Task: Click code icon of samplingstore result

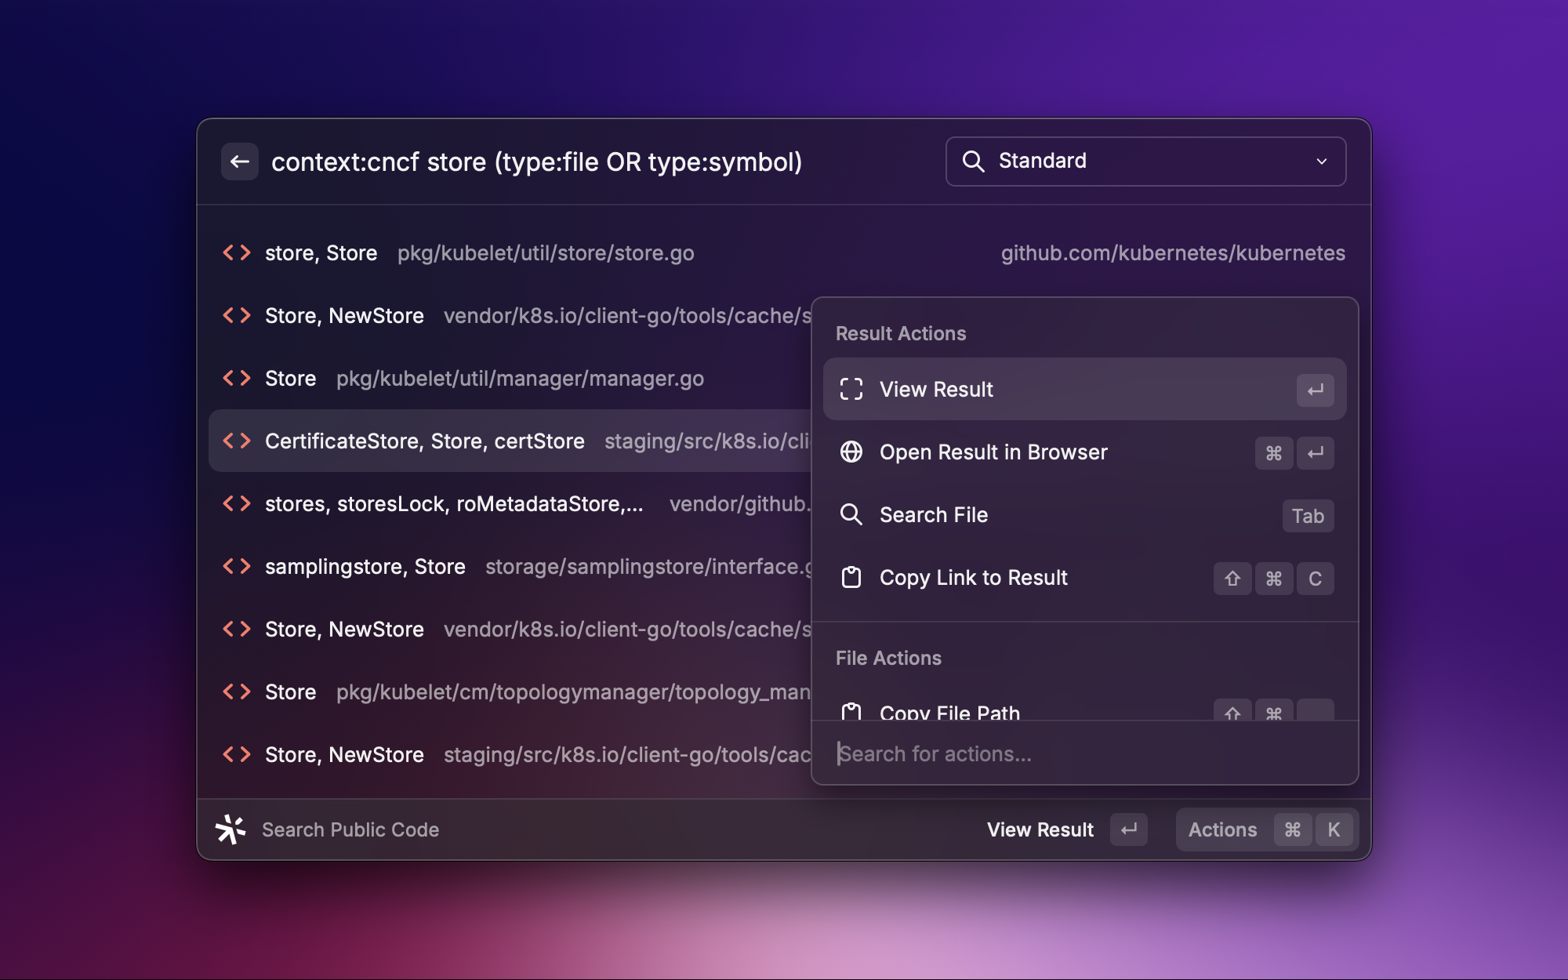Action: [x=237, y=566]
